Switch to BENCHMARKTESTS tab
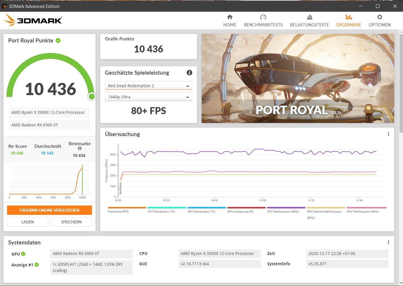 click(x=263, y=20)
